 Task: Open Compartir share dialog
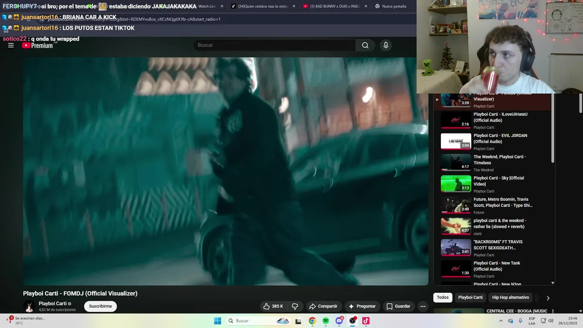[x=323, y=306]
